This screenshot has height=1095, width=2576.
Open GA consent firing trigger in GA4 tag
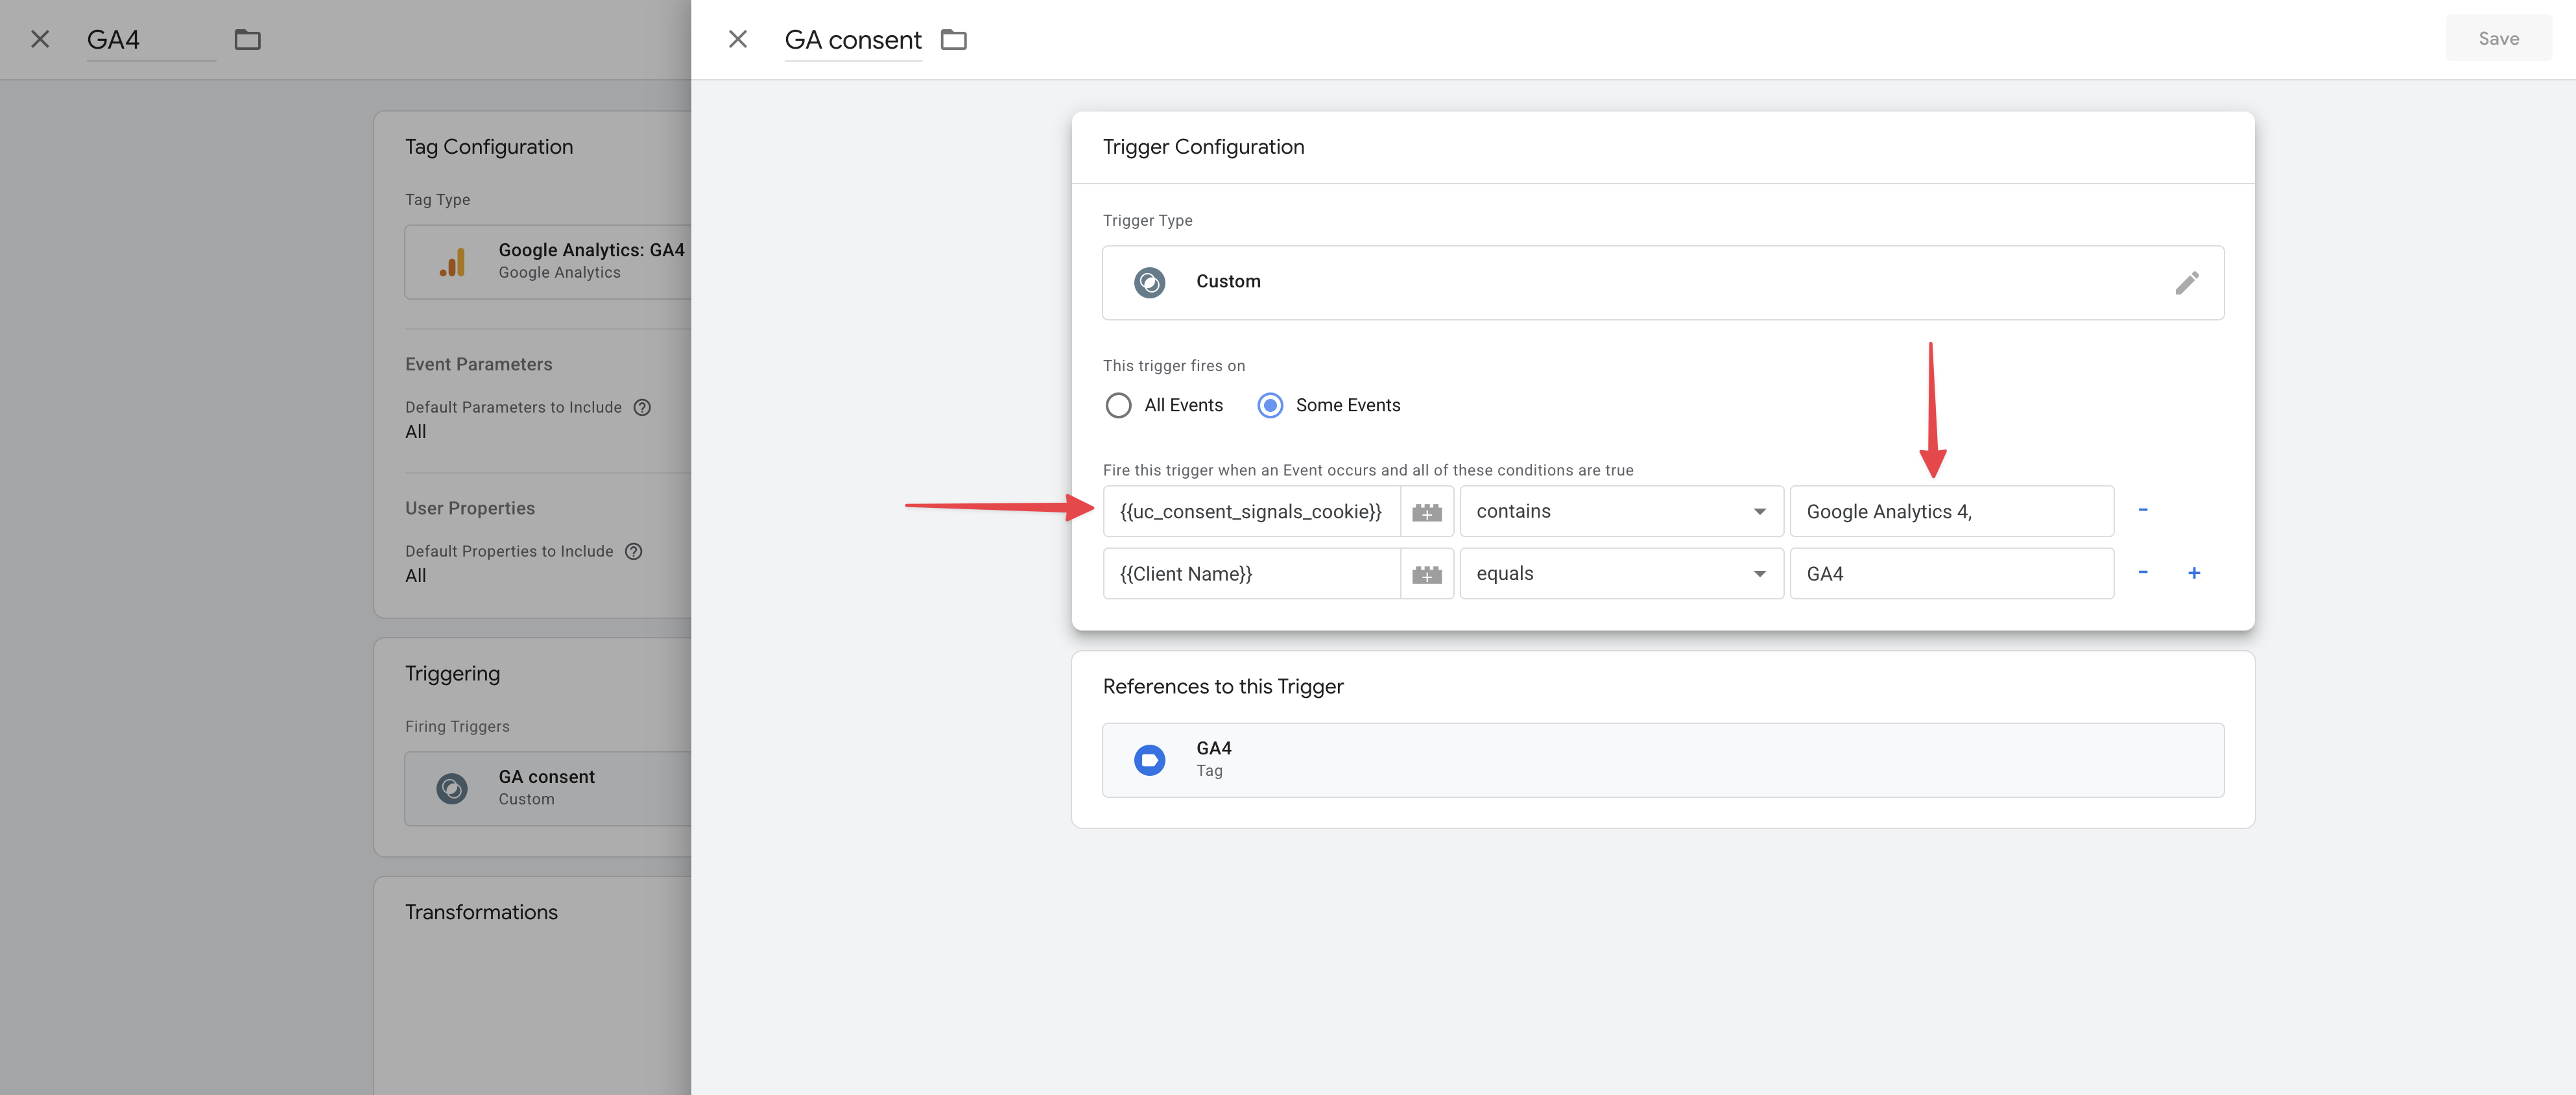(548, 788)
